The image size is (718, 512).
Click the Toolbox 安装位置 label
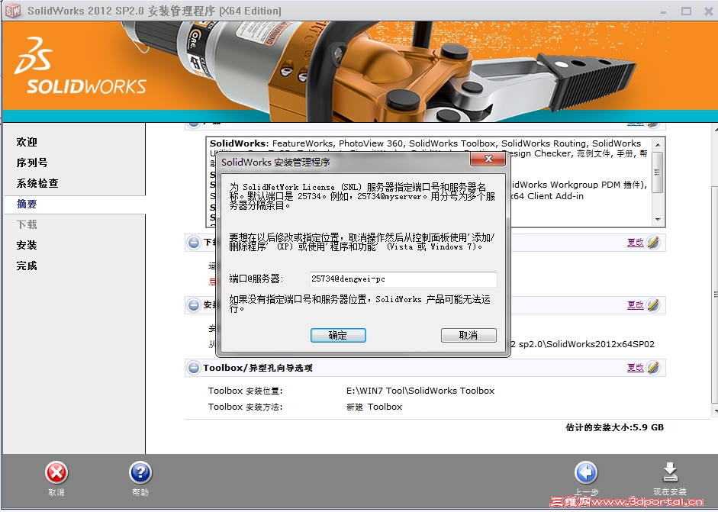[x=246, y=391]
